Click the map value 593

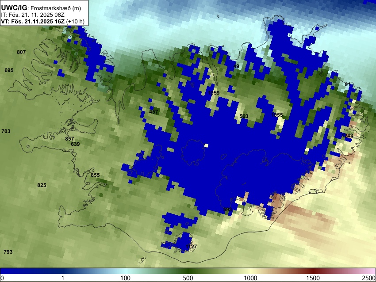pyautogui.click(x=227, y=210)
